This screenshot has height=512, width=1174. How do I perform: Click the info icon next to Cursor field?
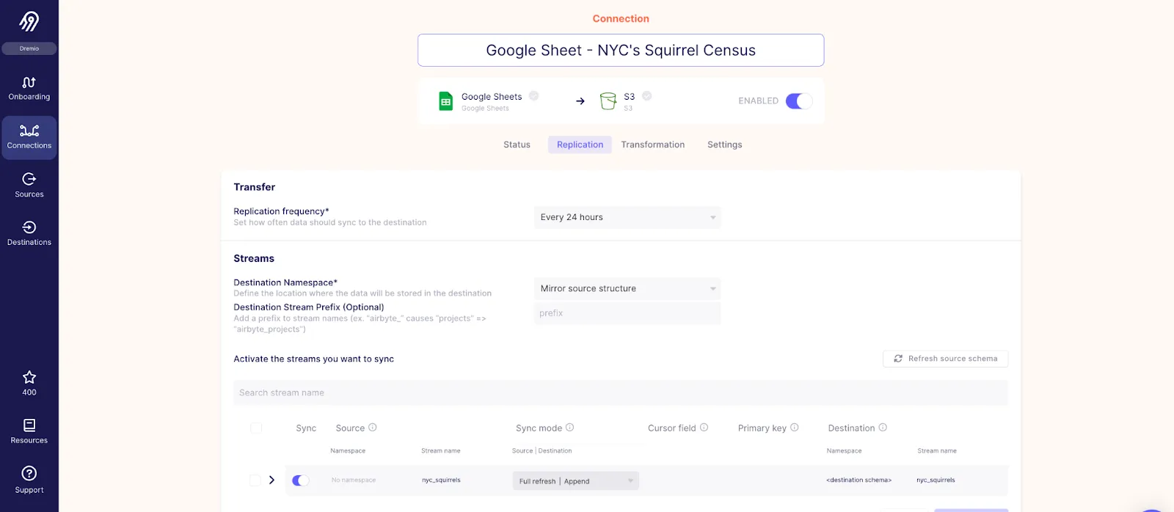(x=704, y=428)
